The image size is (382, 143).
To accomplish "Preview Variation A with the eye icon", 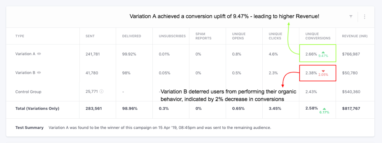I will point(39,54).
